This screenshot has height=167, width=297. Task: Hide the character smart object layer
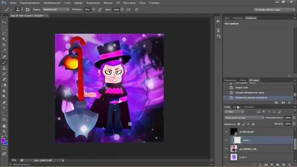[x=226, y=148]
